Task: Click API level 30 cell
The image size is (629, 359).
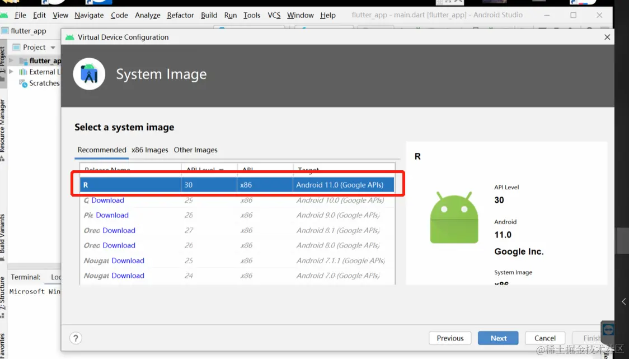Action: click(x=209, y=185)
